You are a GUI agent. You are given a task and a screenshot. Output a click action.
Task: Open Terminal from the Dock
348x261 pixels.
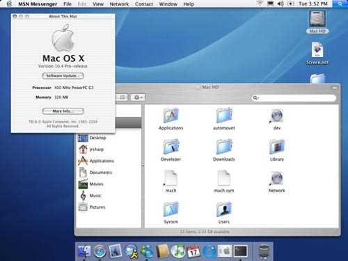[x=240, y=251]
